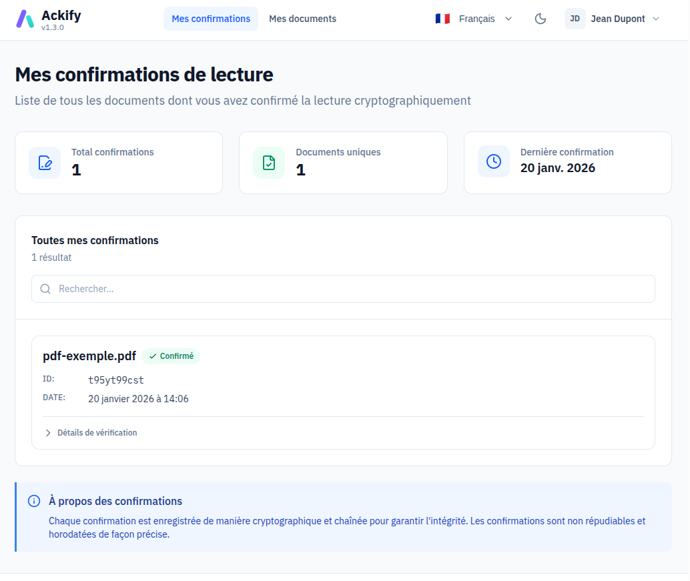This screenshot has height=581, width=690.
Task: Click the magnifier icon in search bar
Action: (45, 289)
